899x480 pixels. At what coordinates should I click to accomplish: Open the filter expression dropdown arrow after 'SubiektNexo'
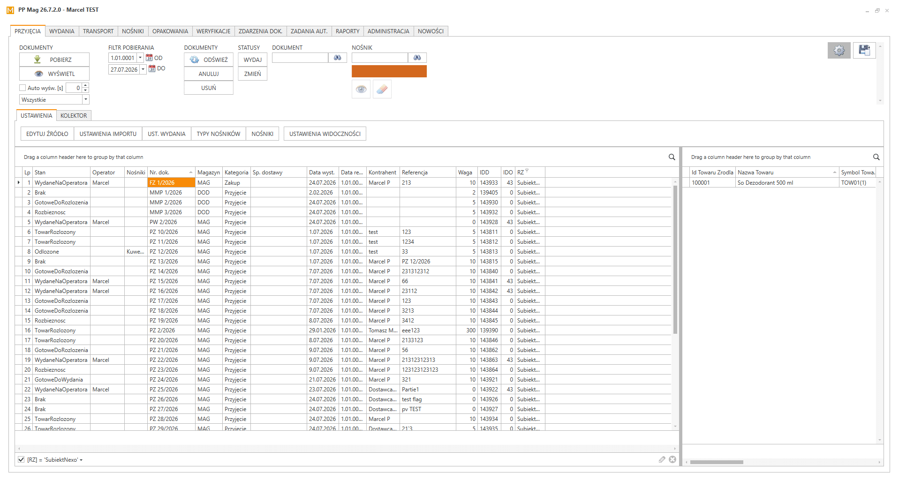[x=81, y=460]
